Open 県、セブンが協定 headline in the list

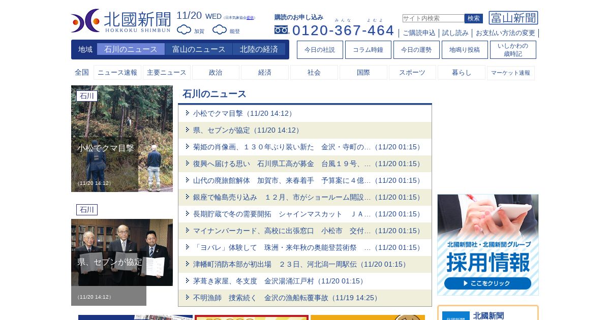click(247, 130)
